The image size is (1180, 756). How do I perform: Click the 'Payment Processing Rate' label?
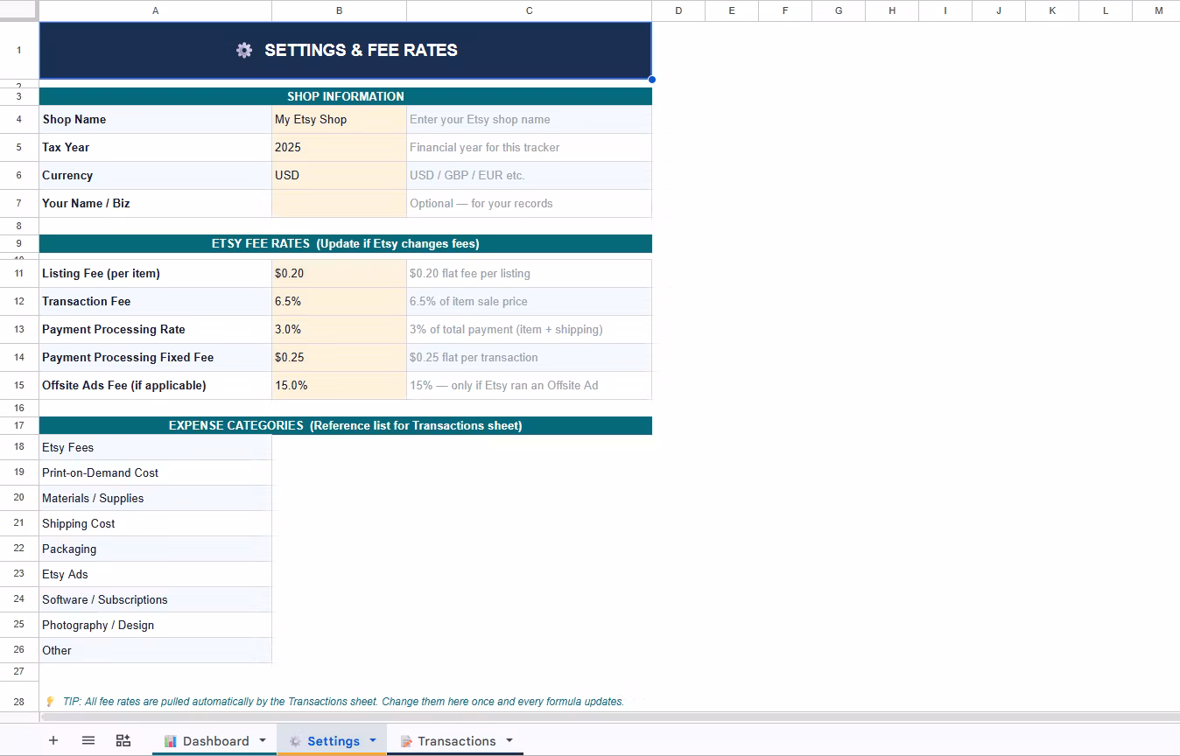point(156,329)
